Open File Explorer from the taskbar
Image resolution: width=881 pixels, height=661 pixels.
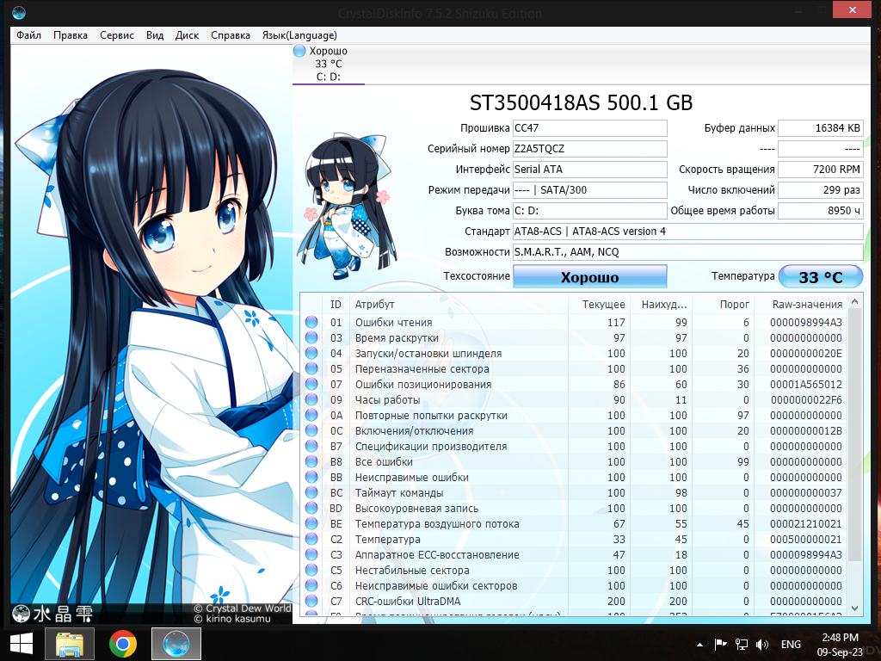[x=69, y=643]
